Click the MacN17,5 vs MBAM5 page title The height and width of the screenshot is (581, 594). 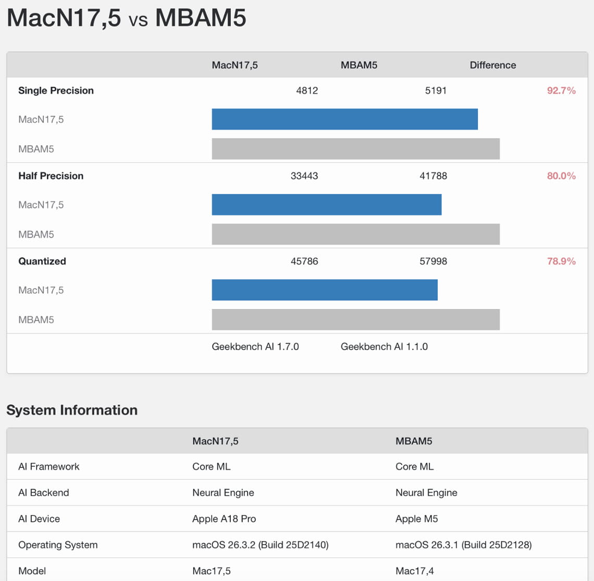[x=126, y=18]
